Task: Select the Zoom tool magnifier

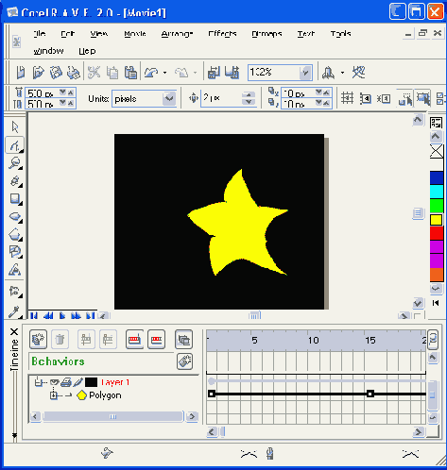Action: (14, 163)
